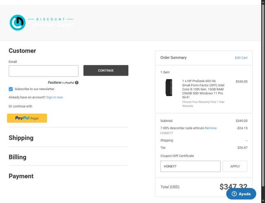Expand the Shipping section heading
Image resolution: width=265 pixels, height=203 pixels.
coord(21,138)
